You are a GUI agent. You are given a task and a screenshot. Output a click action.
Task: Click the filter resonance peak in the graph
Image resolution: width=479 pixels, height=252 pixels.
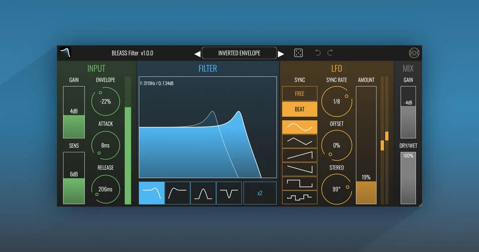point(238,113)
